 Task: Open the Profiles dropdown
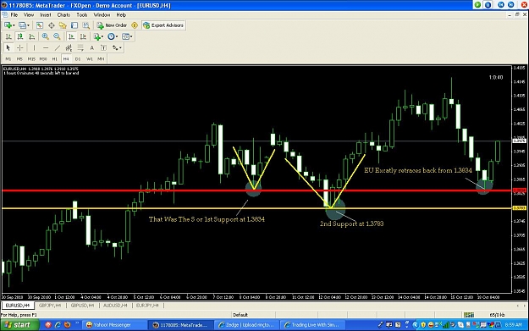click(x=24, y=25)
